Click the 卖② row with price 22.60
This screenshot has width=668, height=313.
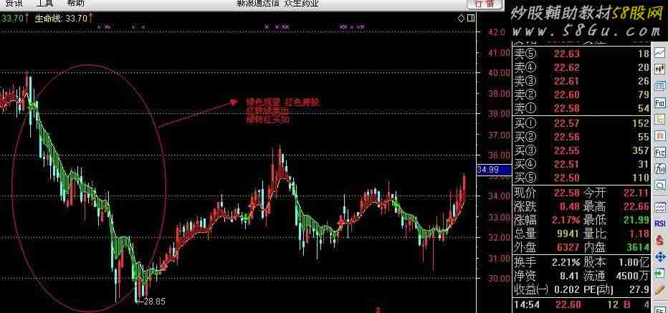pos(582,95)
